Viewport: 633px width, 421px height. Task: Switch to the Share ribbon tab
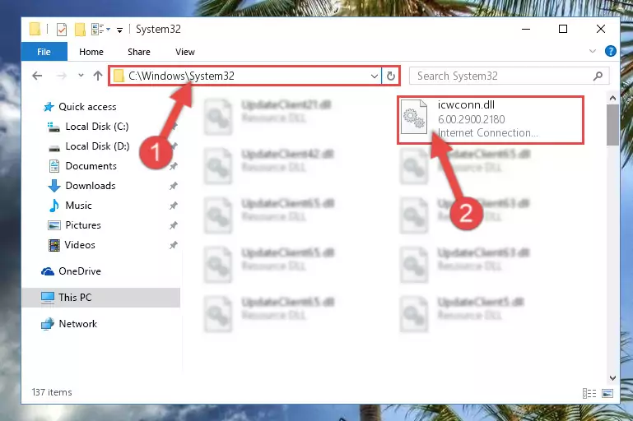pyautogui.click(x=139, y=52)
